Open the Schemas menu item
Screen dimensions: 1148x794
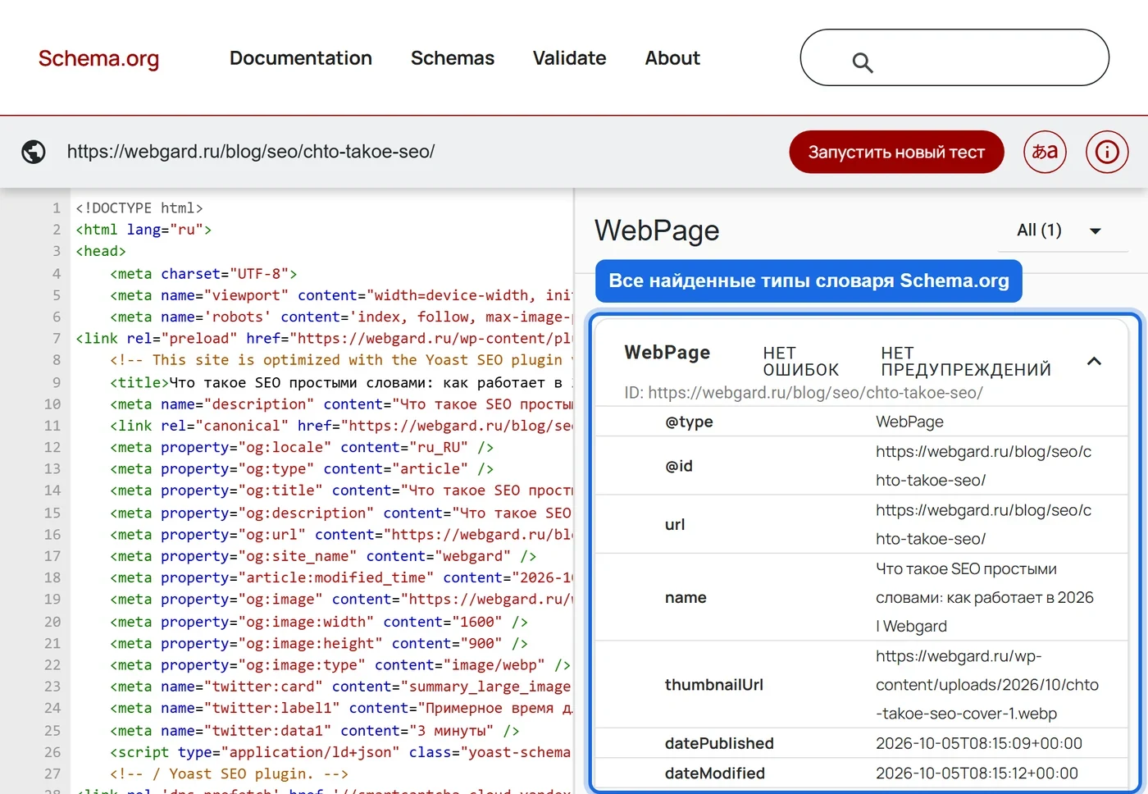coord(453,58)
